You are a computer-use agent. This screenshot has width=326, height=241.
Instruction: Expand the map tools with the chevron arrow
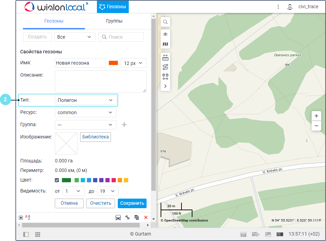[x=165, y=86]
